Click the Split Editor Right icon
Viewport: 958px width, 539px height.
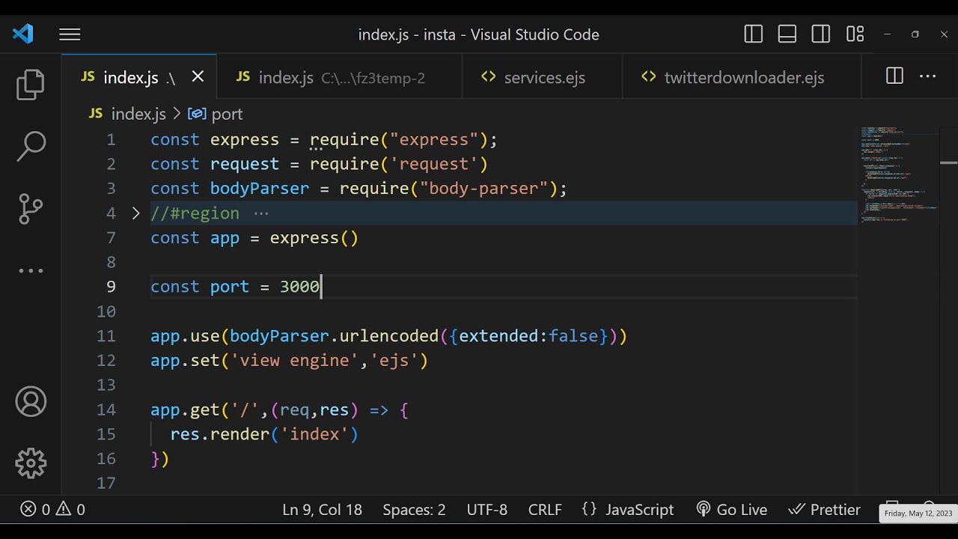894,76
